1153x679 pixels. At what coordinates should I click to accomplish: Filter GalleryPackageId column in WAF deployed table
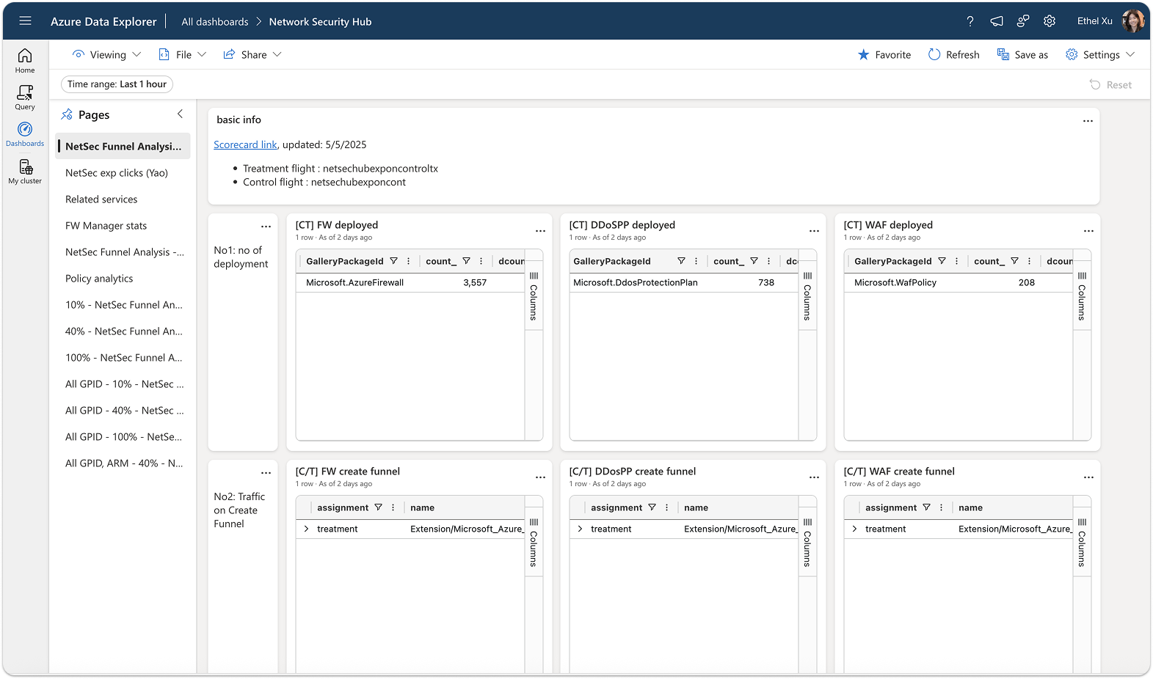click(942, 261)
